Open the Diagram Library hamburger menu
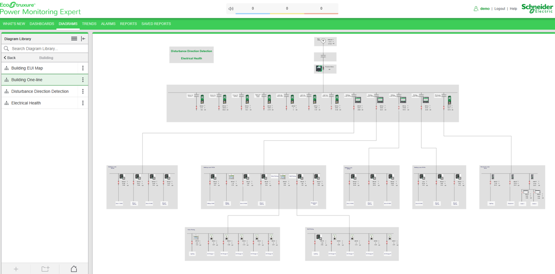This screenshot has width=555, height=274. coord(74,39)
